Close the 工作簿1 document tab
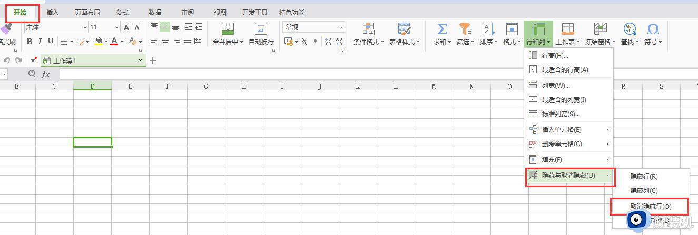Screen dimensions: 698x235 pyautogui.click(x=141, y=61)
